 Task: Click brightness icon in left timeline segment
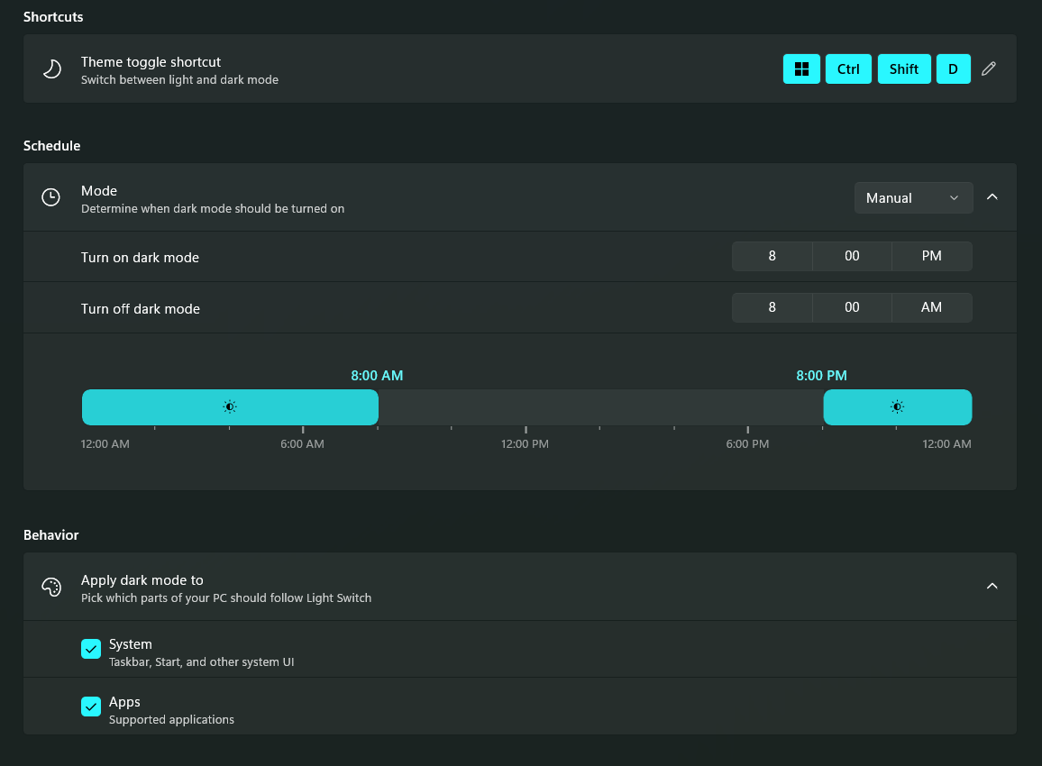click(x=230, y=407)
